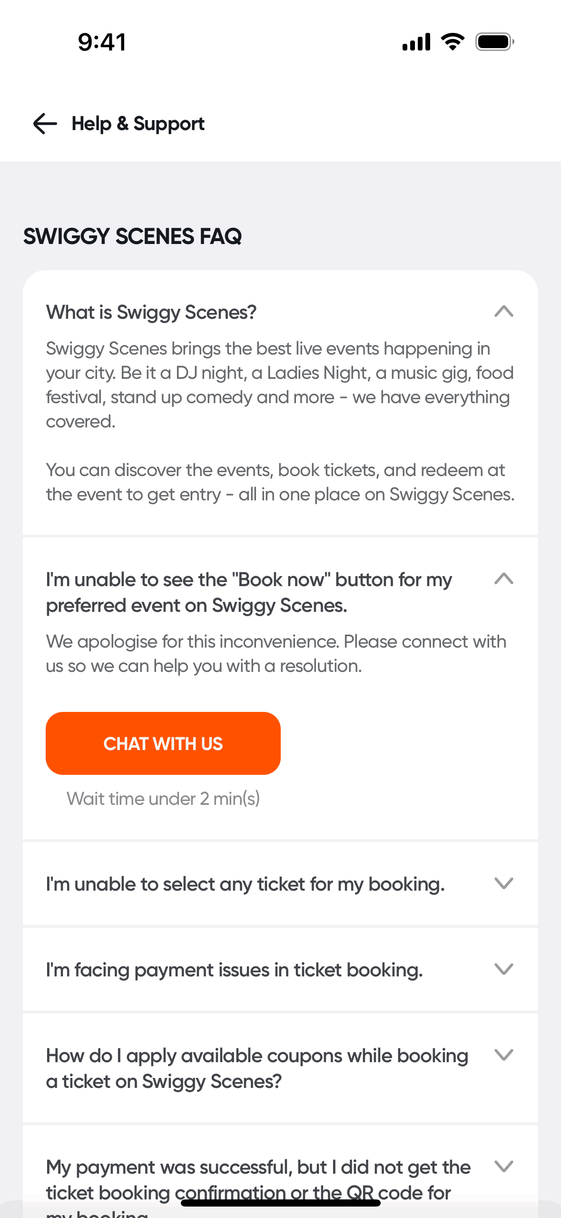The height and width of the screenshot is (1218, 561).
Task: Click the Wi-Fi status icon
Action: (453, 42)
